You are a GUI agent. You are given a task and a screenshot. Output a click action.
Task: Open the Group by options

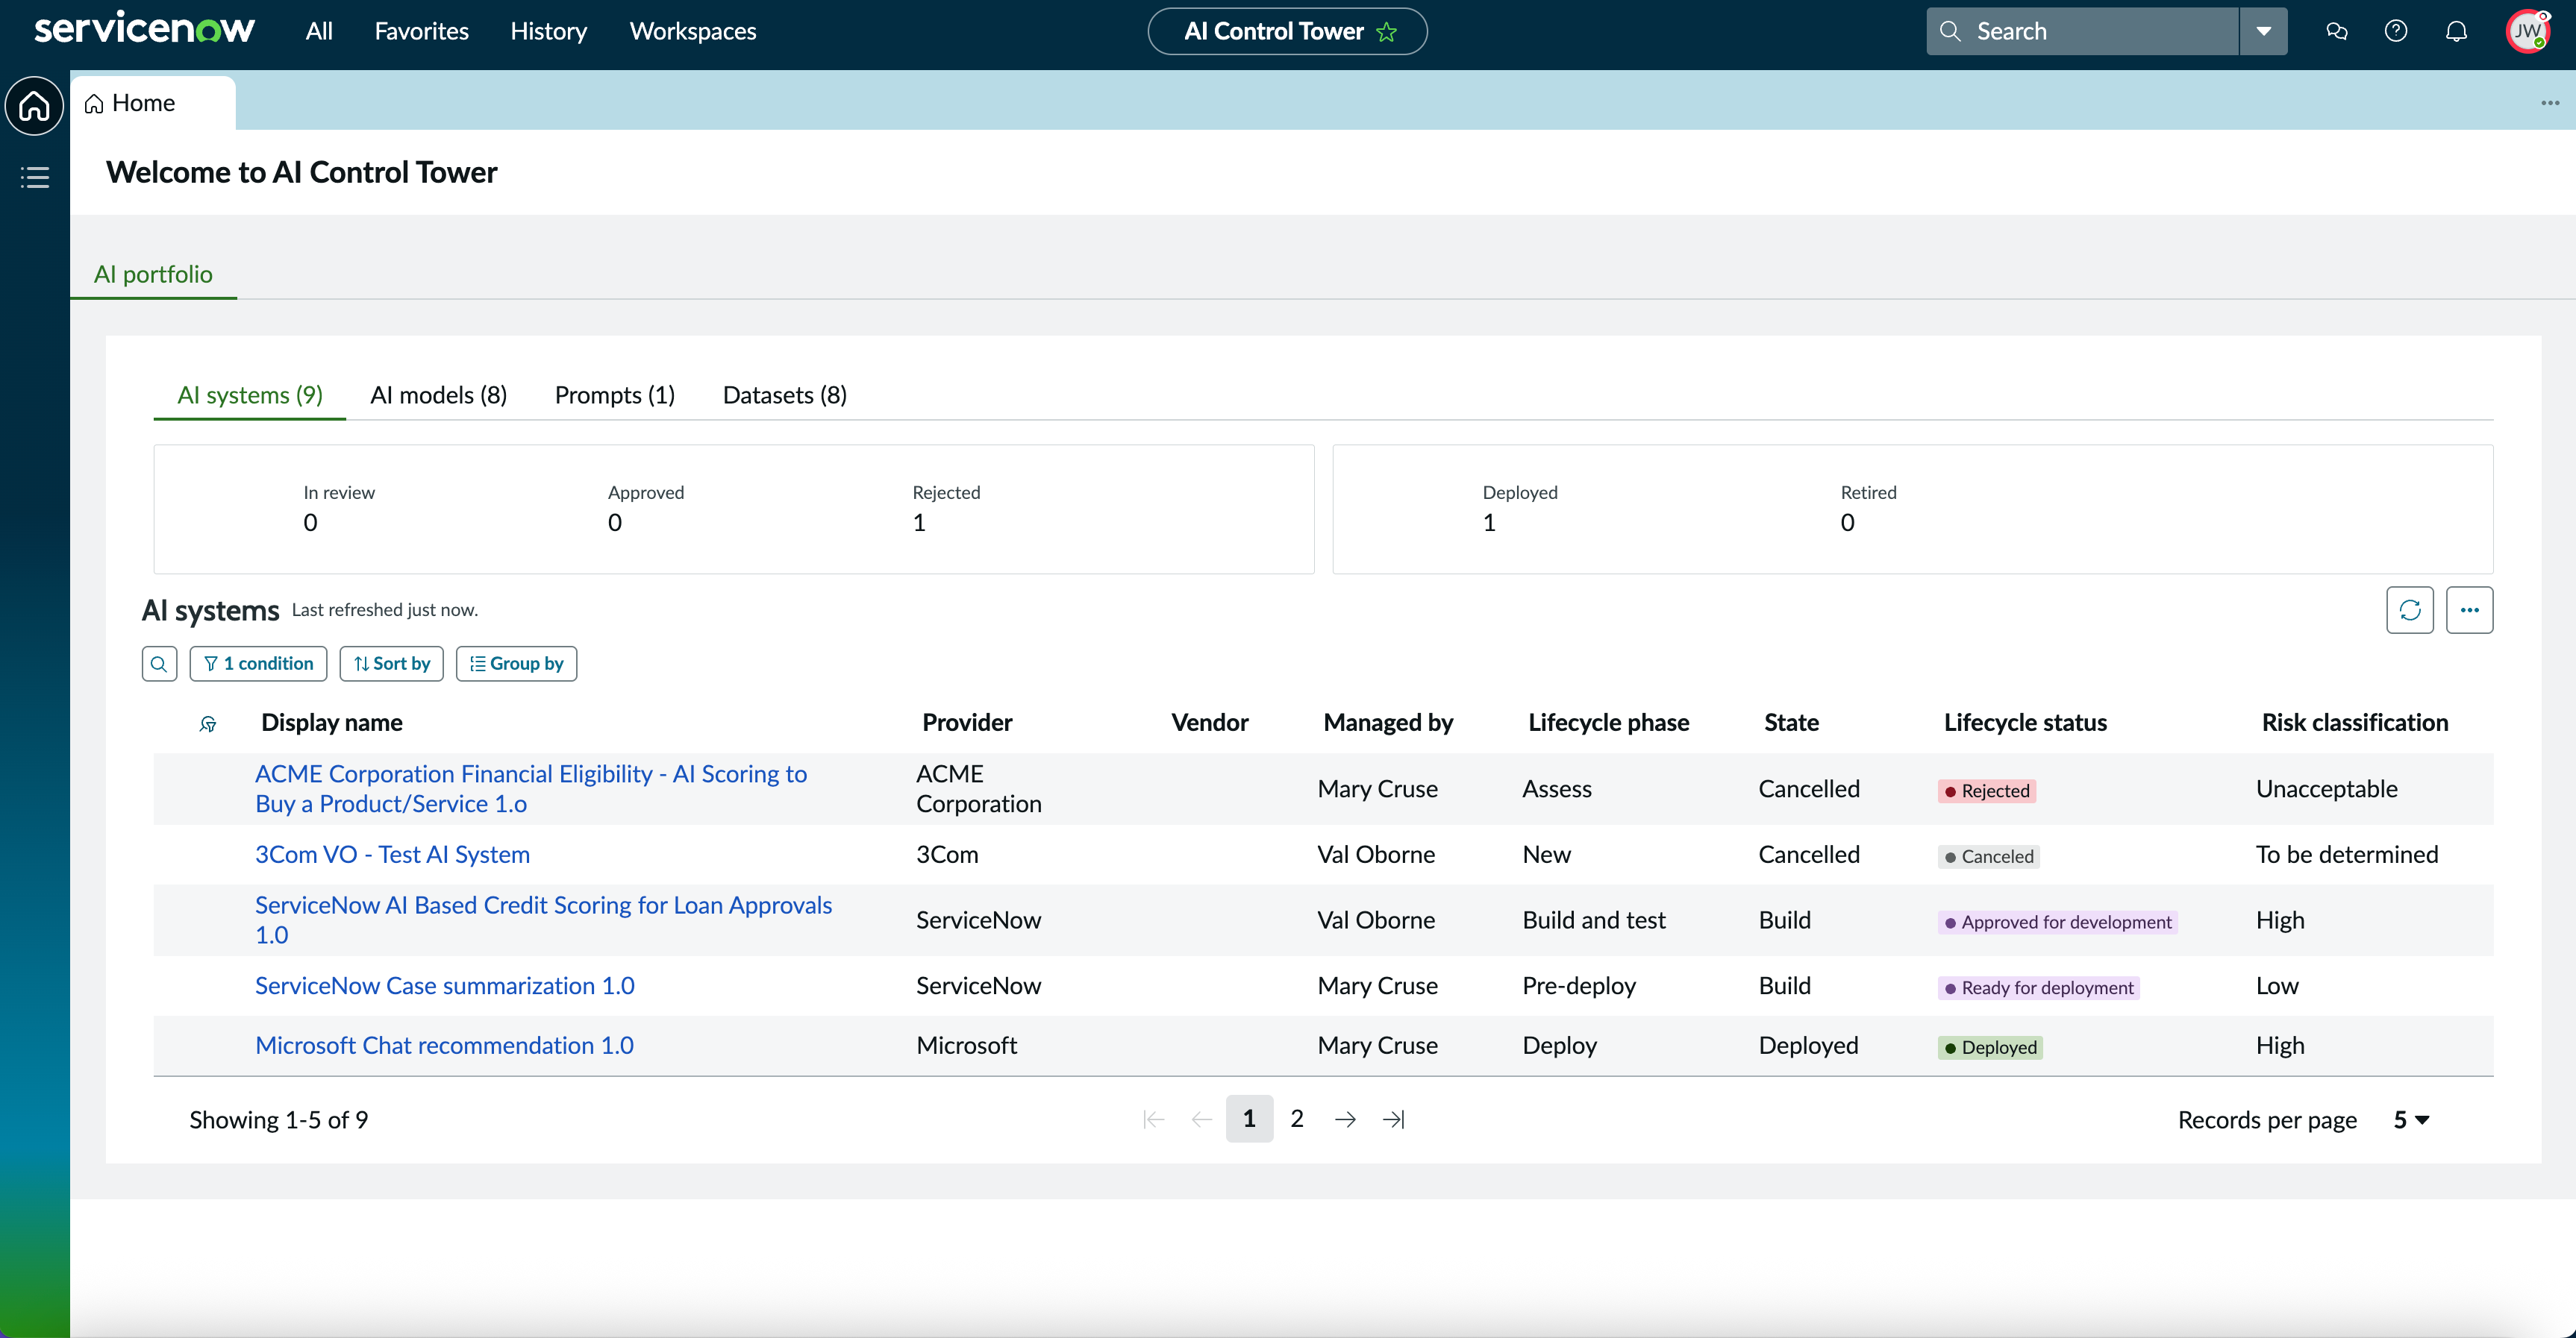pos(516,664)
